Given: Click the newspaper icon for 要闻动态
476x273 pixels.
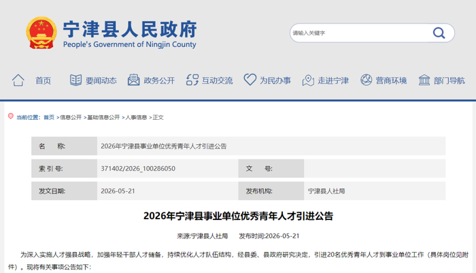Looking at the screenshot, I should 75,80.
